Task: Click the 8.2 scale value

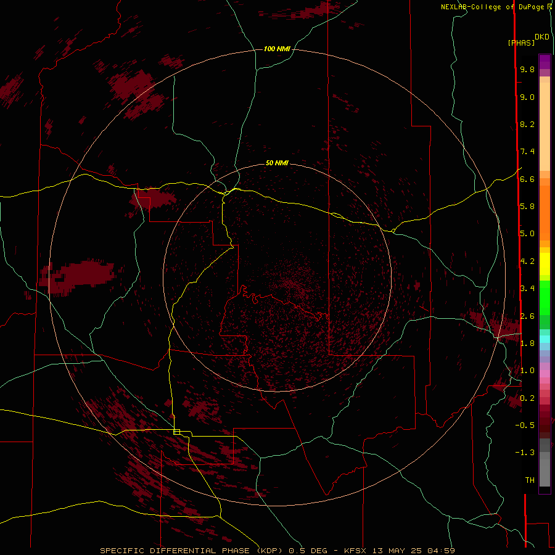Action: 527,124
